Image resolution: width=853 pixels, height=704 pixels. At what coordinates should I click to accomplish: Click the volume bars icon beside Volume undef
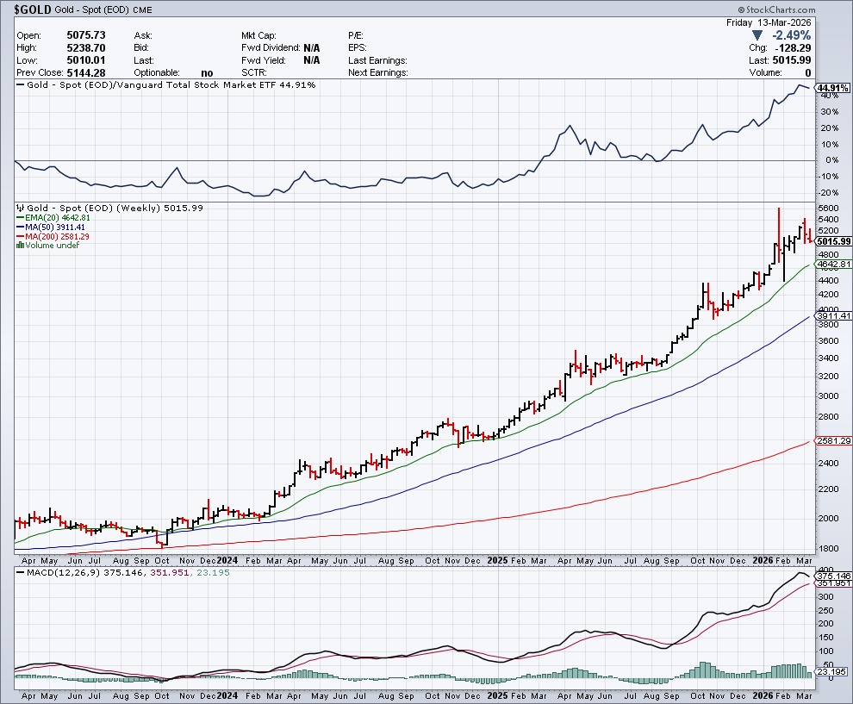click(x=21, y=246)
